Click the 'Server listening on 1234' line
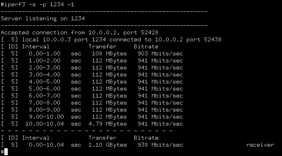The height and width of the screenshot is (156, 282). click(x=43, y=18)
